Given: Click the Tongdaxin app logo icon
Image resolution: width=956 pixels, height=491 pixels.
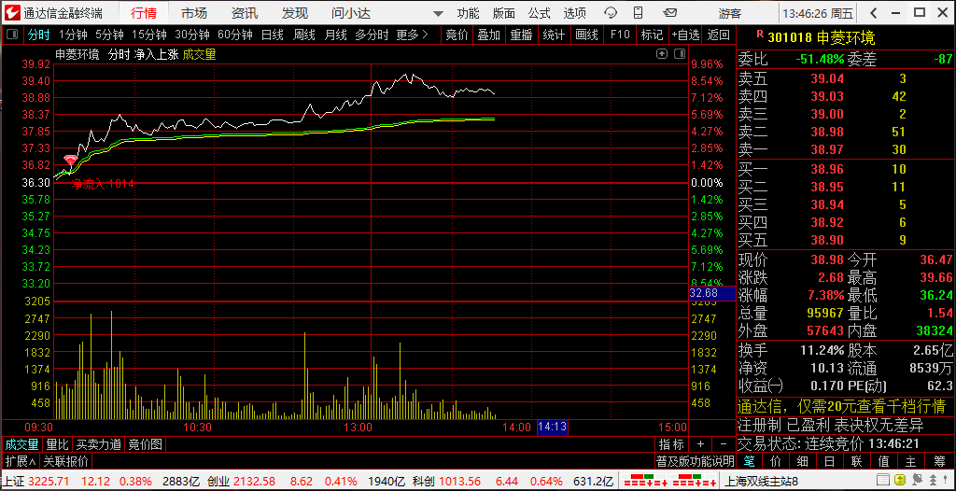Looking at the screenshot, I should tap(11, 13).
